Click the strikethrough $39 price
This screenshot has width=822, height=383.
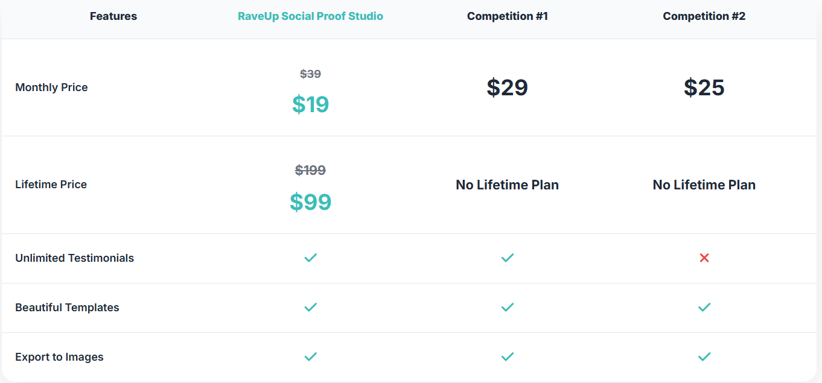point(310,74)
